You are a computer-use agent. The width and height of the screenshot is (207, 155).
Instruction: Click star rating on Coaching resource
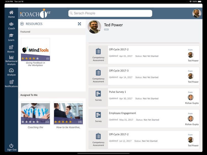(30, 122)
